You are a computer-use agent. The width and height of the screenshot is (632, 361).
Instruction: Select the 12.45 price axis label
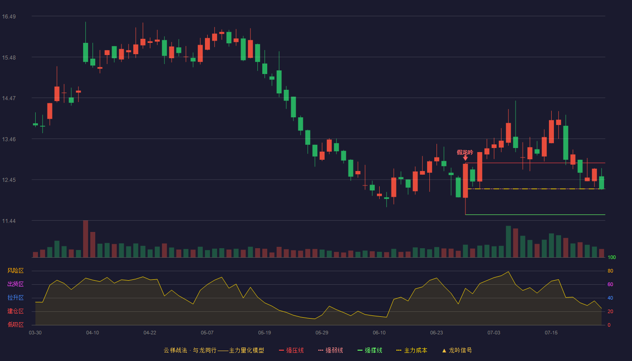(x=9, y=180)
